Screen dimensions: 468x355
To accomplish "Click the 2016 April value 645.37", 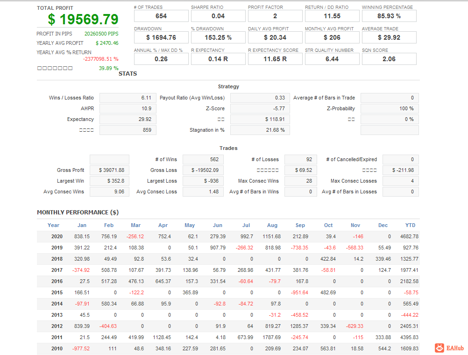I will 163,281.
